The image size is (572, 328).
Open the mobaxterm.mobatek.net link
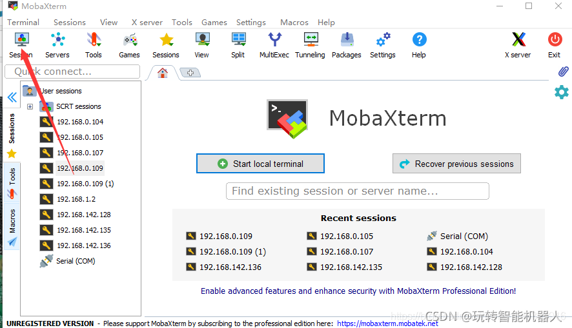click(387, 323)
